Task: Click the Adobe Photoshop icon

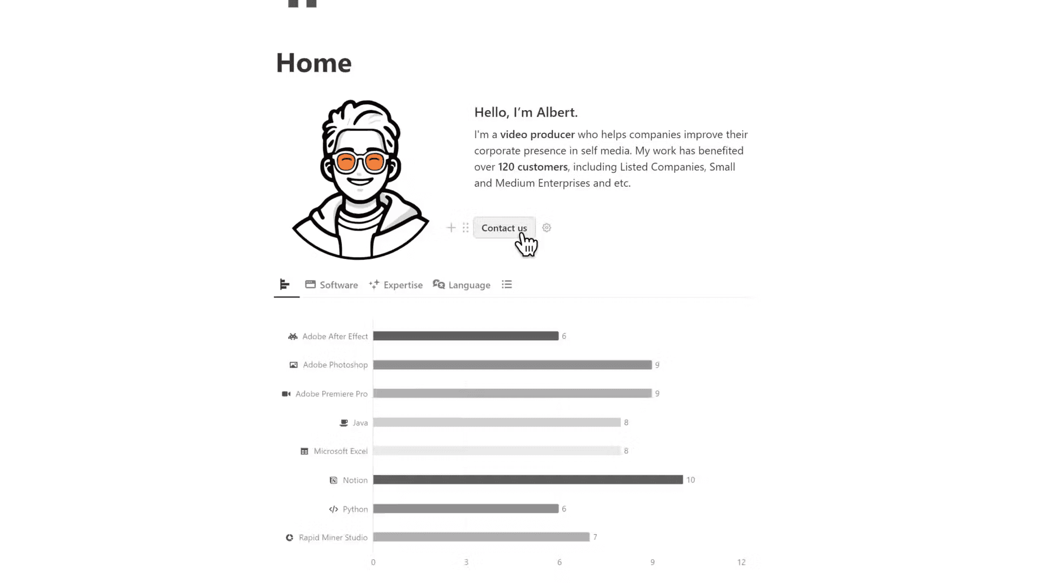Action: pos(294,364)
